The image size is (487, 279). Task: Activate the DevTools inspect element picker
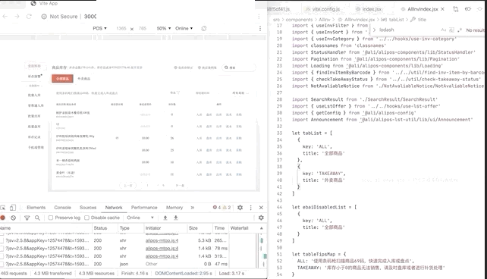point(3,208)
